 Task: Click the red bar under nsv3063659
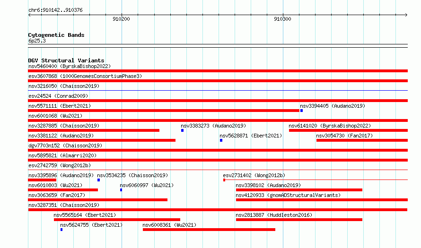[x=98, y=200]
